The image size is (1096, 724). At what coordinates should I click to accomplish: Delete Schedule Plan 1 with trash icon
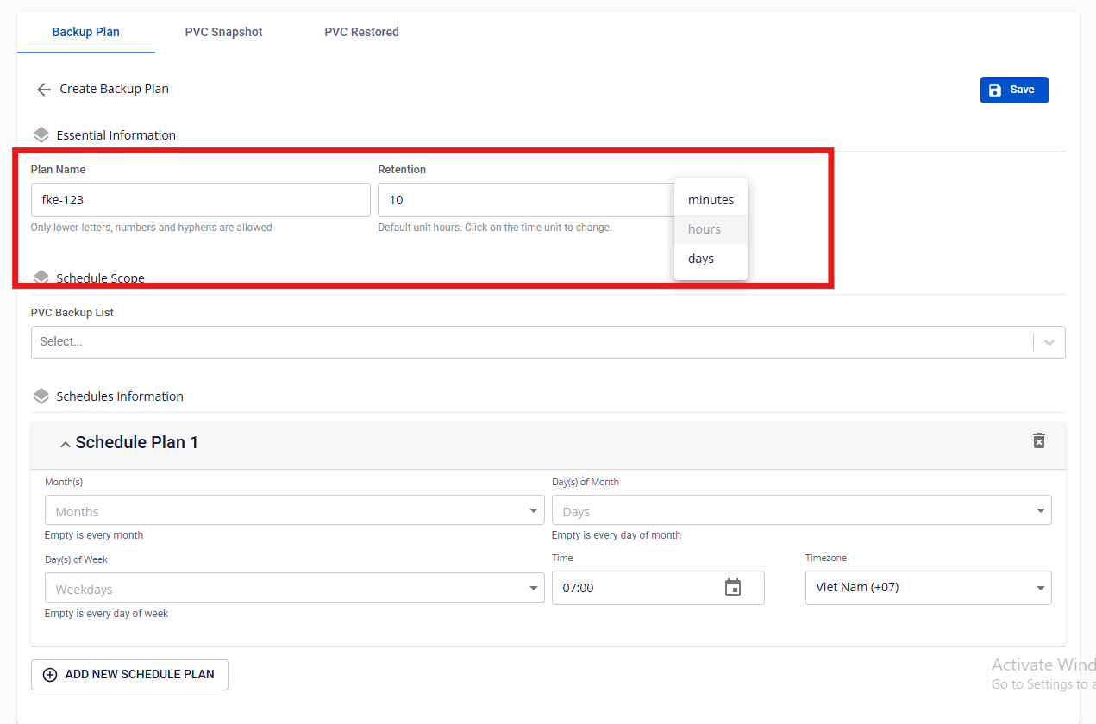coord(1039,440)
